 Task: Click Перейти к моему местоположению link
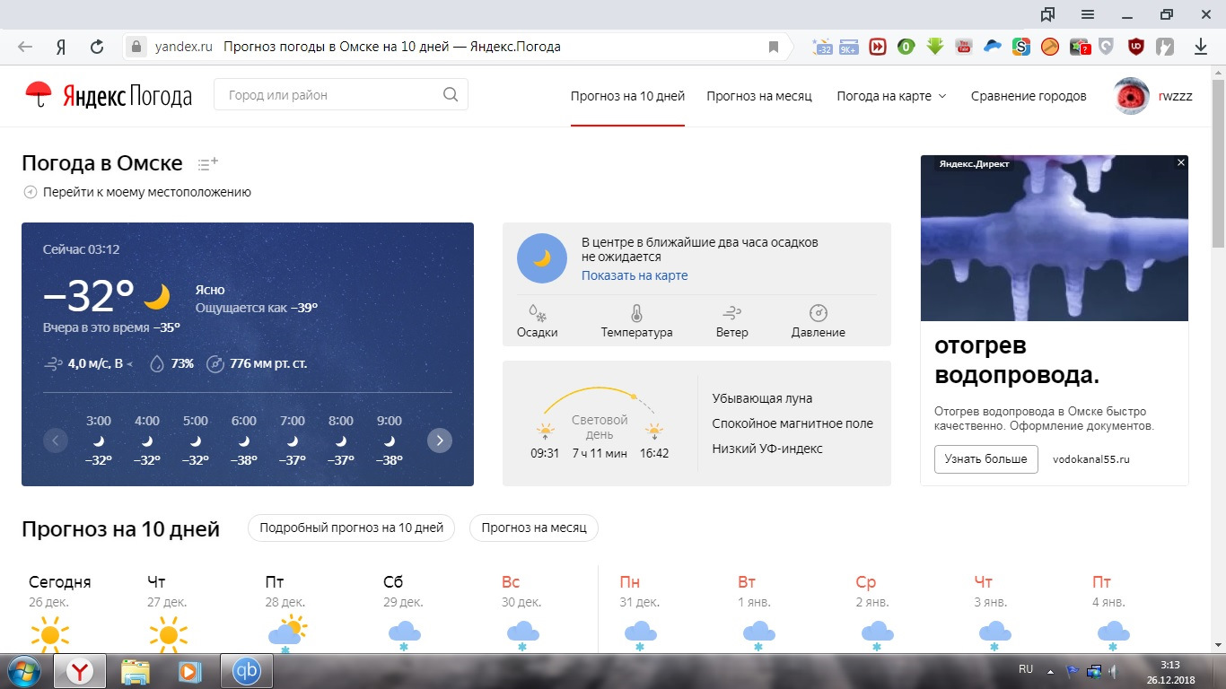(x=137, y=192)
